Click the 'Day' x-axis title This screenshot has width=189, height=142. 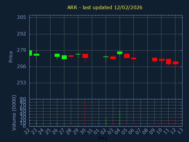click(102, 138)
